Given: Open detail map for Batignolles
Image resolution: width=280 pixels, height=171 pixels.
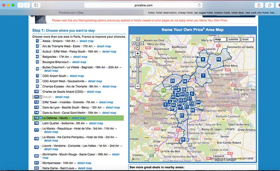Looking at the screenshot, I should pyautogui.click(x=80, y=57).
